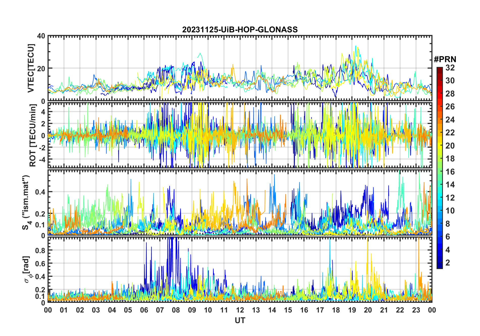Select the 8 label on the PRN colorbar
Viewport: 480px width, 336px height.
coord(448,224)
